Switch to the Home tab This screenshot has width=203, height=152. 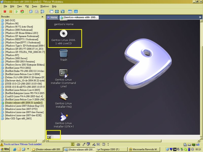click(x=52, y=17)
